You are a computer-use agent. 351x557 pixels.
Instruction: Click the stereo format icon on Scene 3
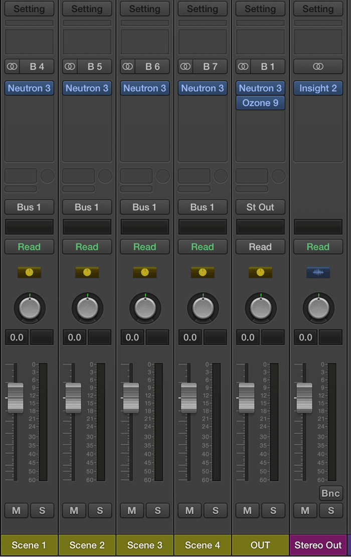click(x=127, y=66)
